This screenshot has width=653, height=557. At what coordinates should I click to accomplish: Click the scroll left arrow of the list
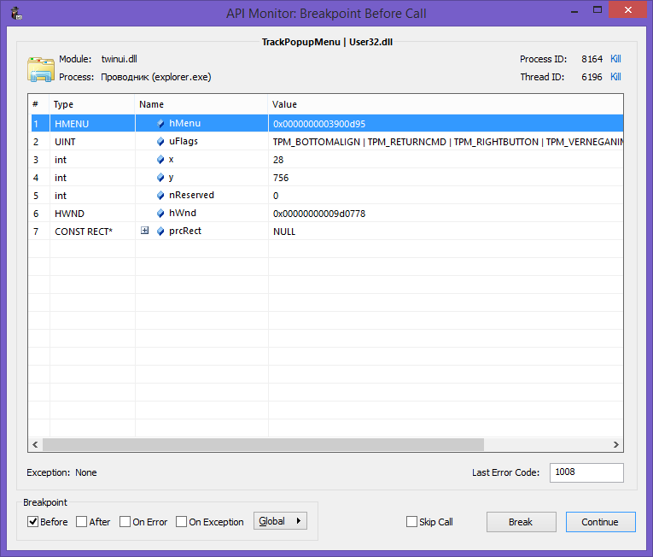click(35, 444)
